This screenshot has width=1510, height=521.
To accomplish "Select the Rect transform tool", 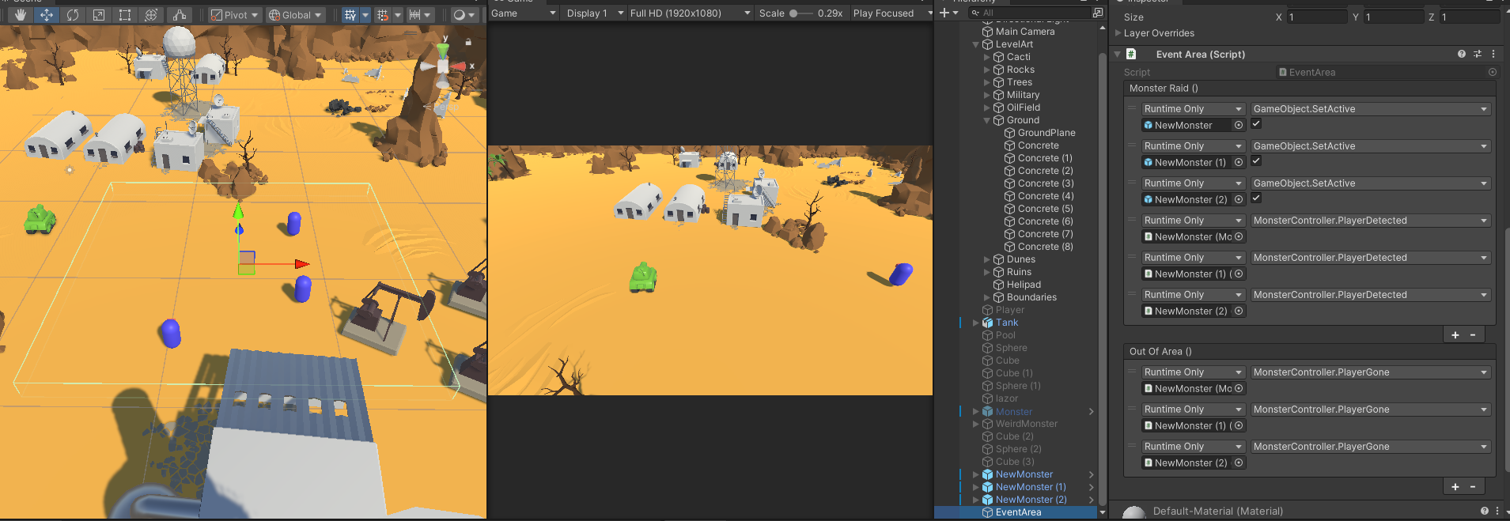I will pyautogui.click(x=125, y=14).
